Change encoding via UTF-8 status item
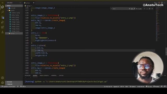The image size is (167, 94). 122,87
